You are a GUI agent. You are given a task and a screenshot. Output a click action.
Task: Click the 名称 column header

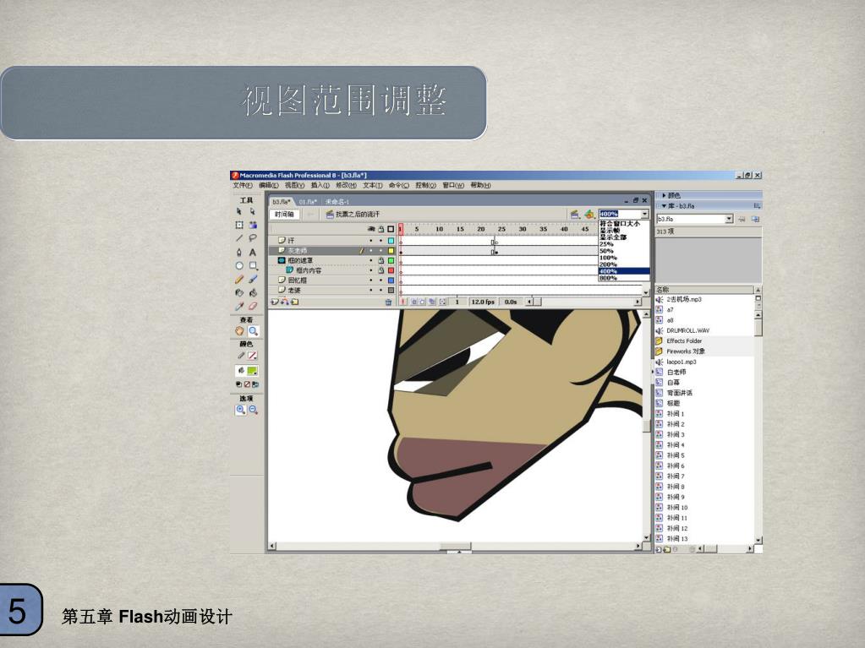[704, 290]
